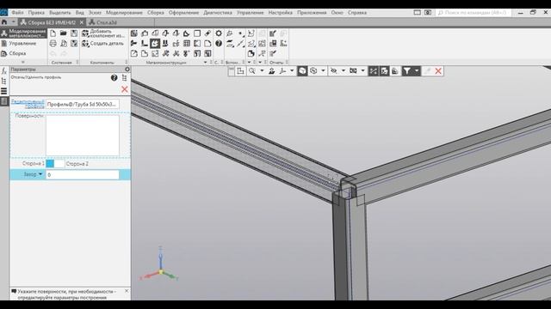Select the Сторона 2 toggle

(x=59, y=164)
